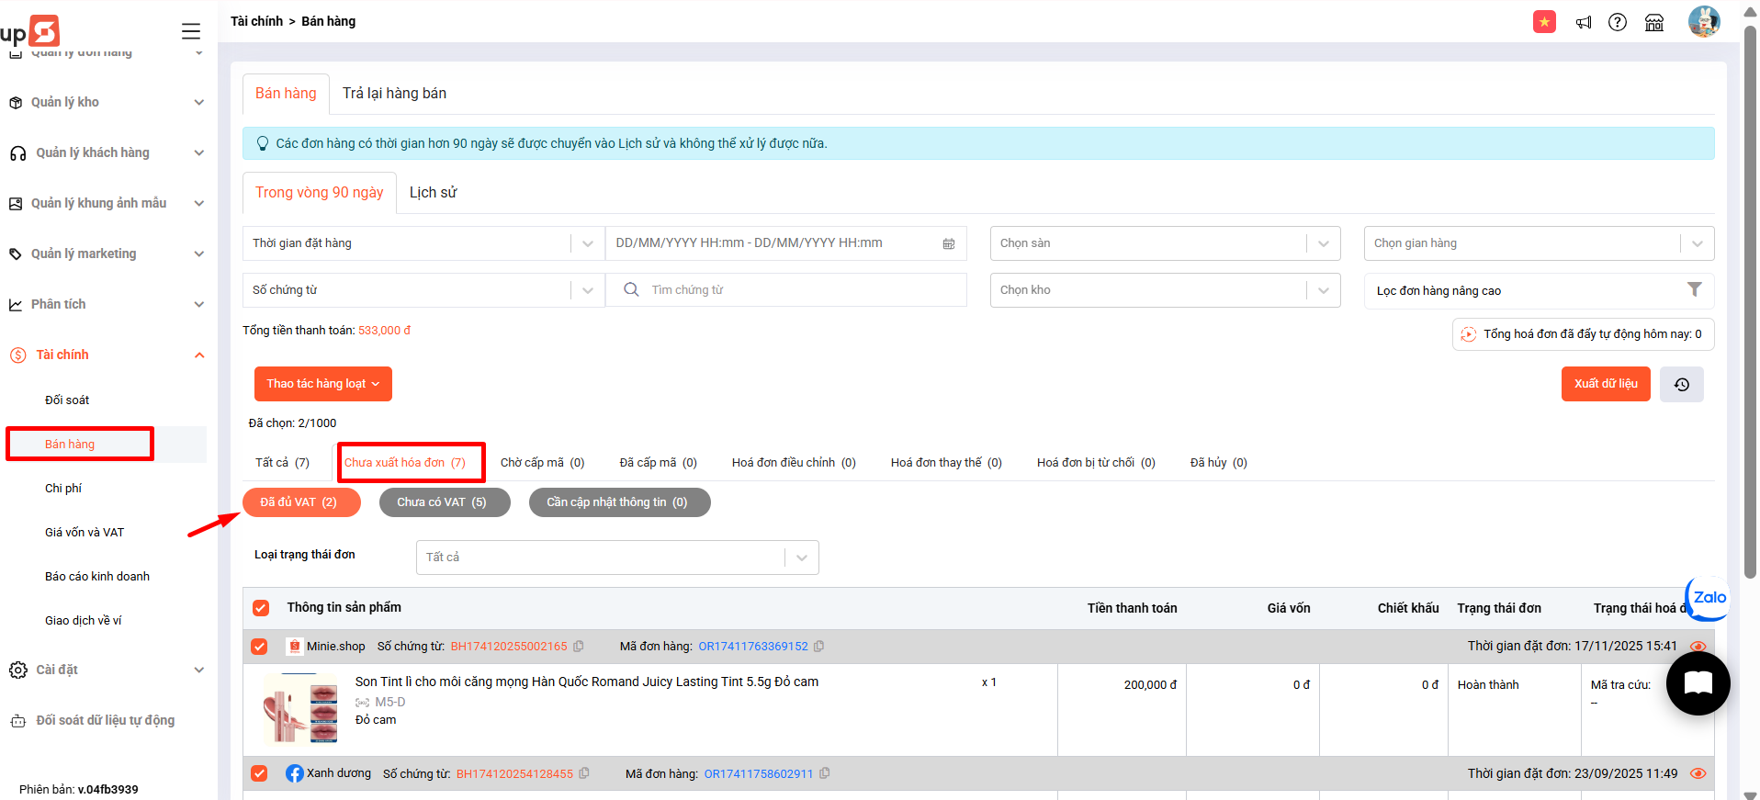The width and height of the screenshot is (1760, 800).
Task: Click the Xuất dữ liệu button
Action: point(1605,384)
